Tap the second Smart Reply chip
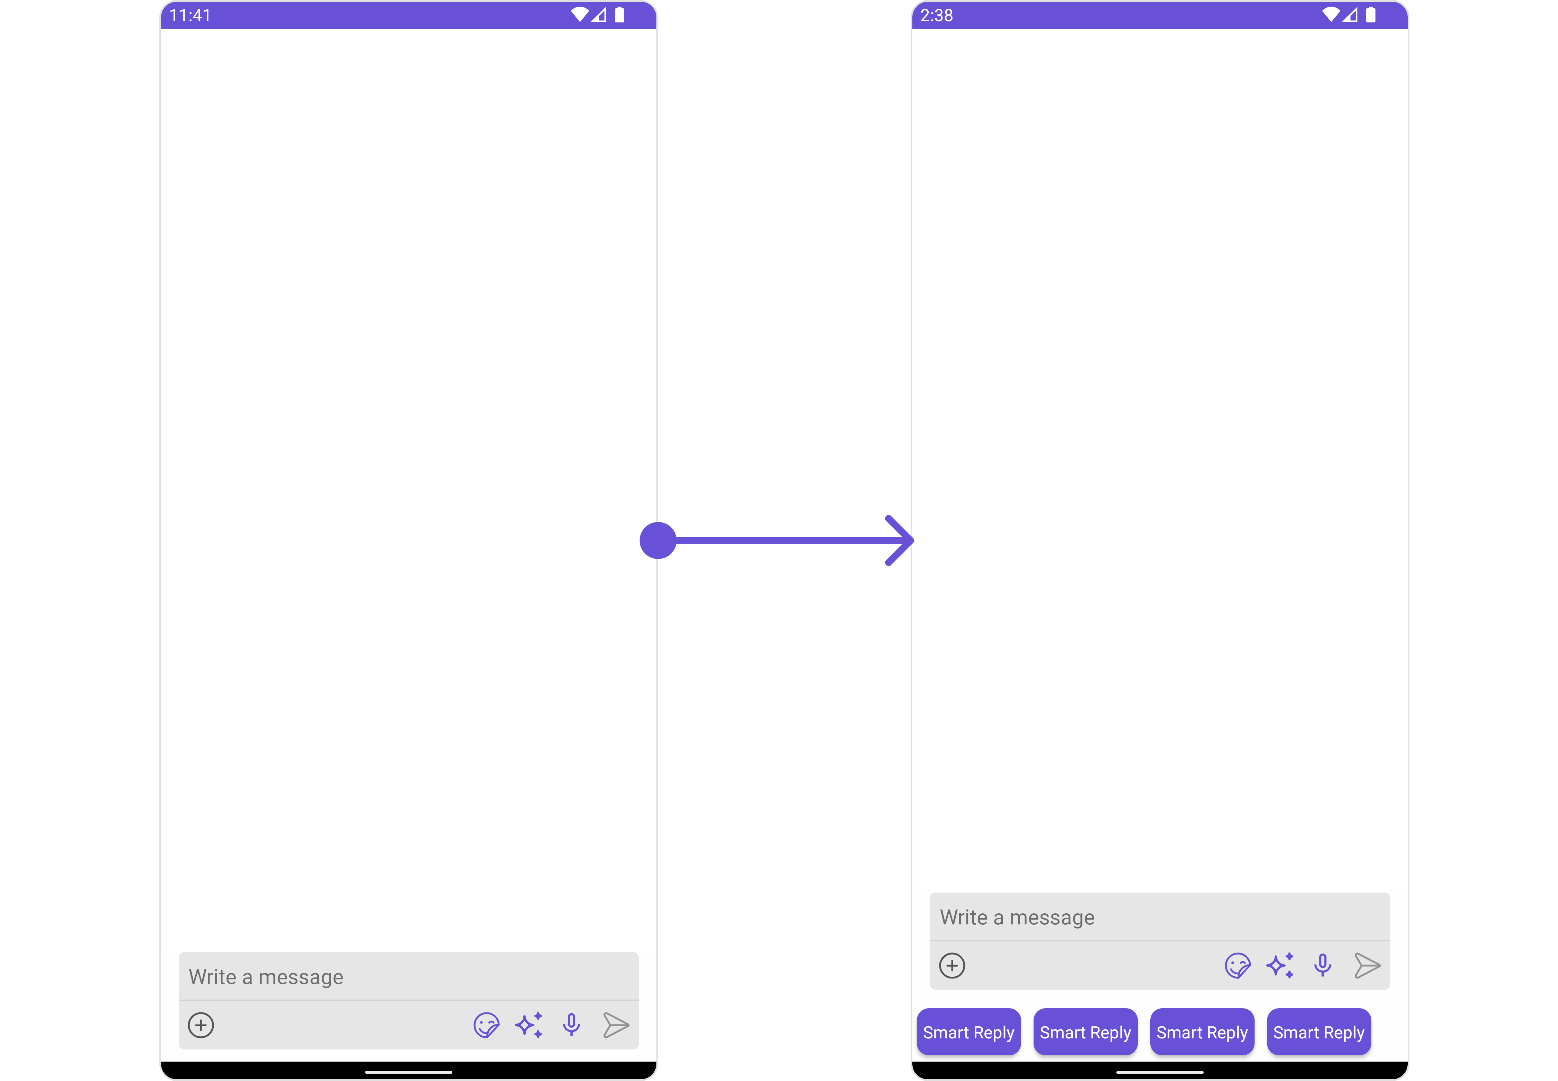 point(1086,1031)
